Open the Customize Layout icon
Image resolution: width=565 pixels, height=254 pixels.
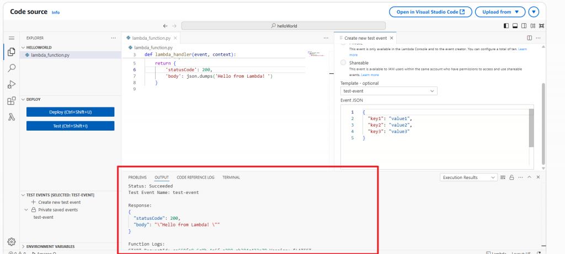click(x=533, y=26)
